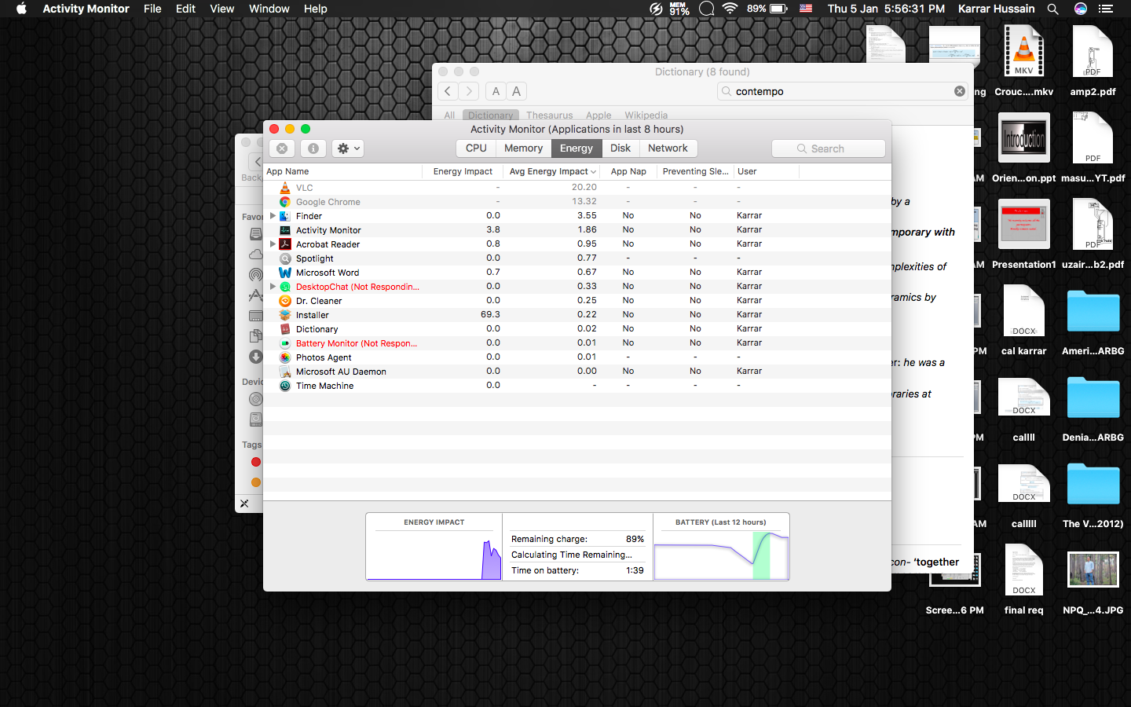Viewport: 1131px width, 707px height.
Task: Open the gear actions dropdown in toolbar
Action: click(347, 148)
